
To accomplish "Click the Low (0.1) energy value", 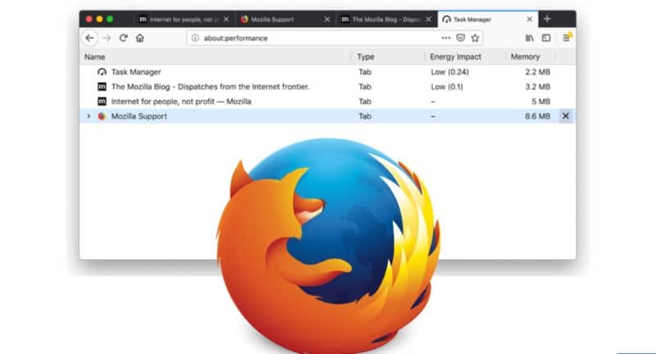I will tap(447, 87).
